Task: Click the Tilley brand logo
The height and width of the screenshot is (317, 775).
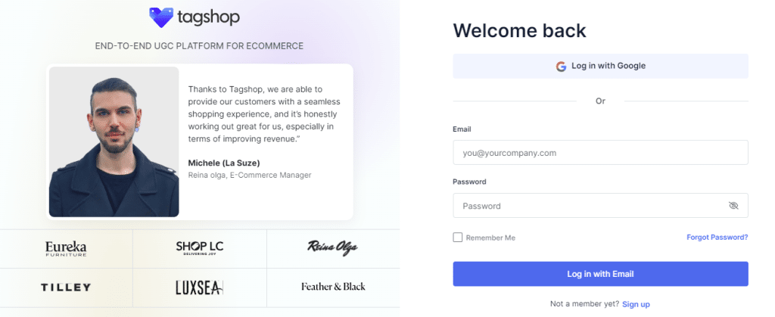Action: tap(66, 287)
